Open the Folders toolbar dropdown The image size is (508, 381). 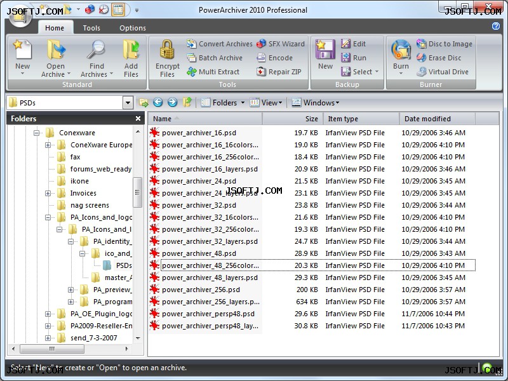click(x=243, y=103)
